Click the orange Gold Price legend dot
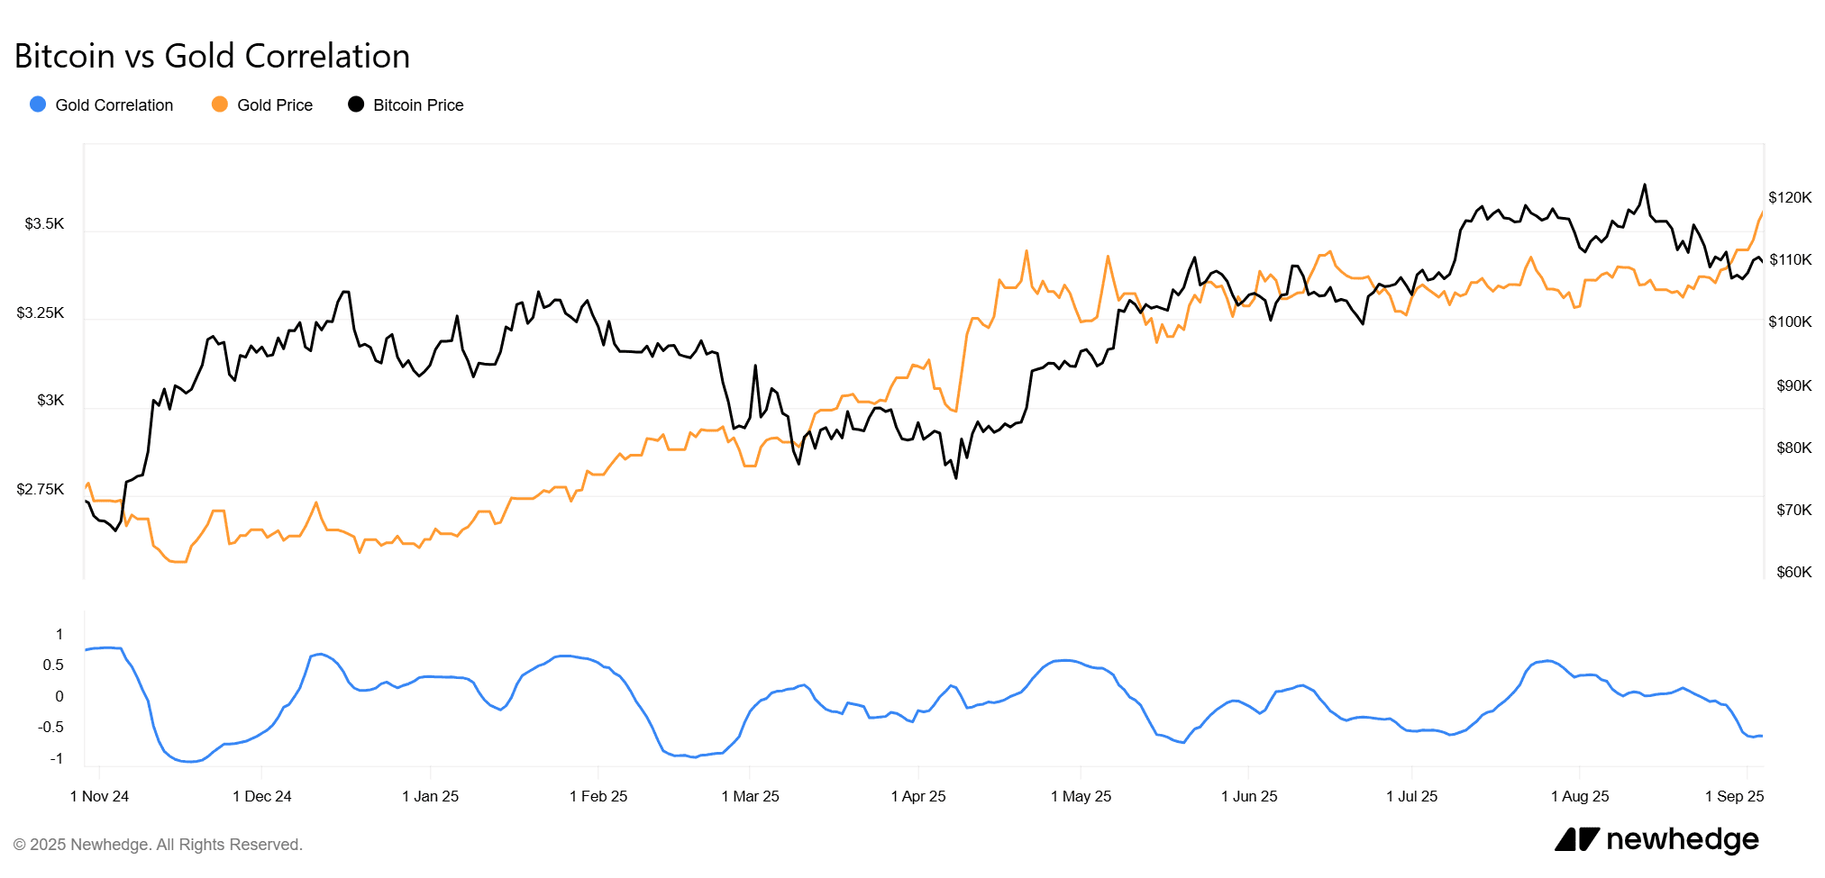The image size is (1825, 878). [220, 104]
